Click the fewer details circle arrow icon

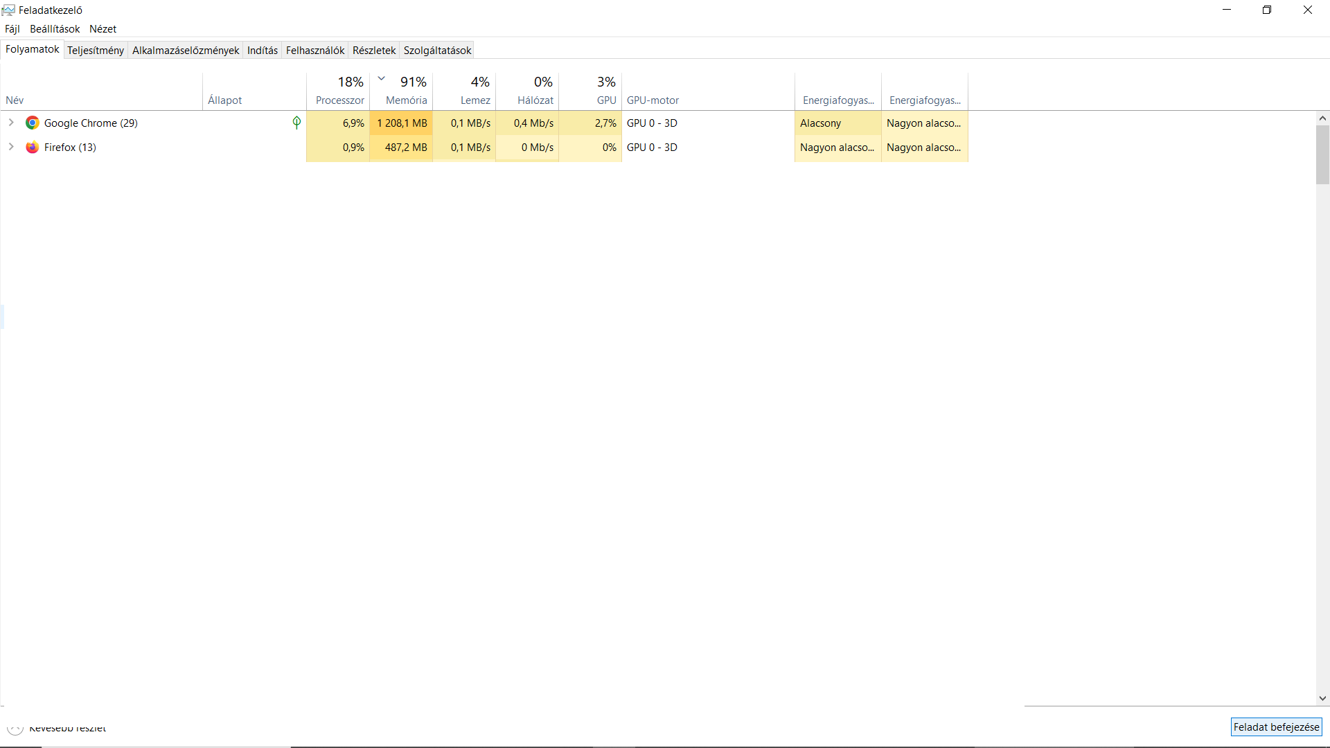click(x=15, y=728)
